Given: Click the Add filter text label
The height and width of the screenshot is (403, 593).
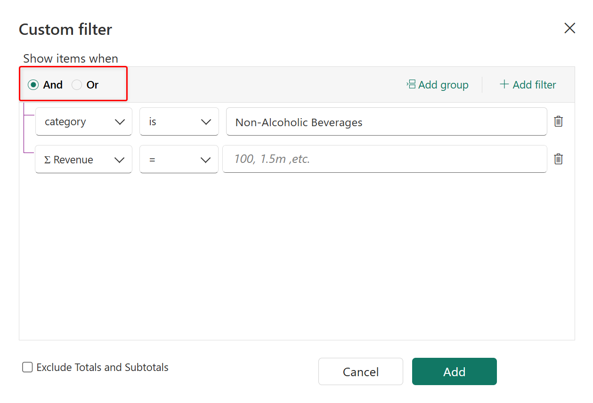Looking at the screenshot, I should click(534, 85).
